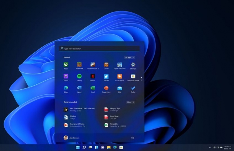Open the Xbox app

pos(66,65)
